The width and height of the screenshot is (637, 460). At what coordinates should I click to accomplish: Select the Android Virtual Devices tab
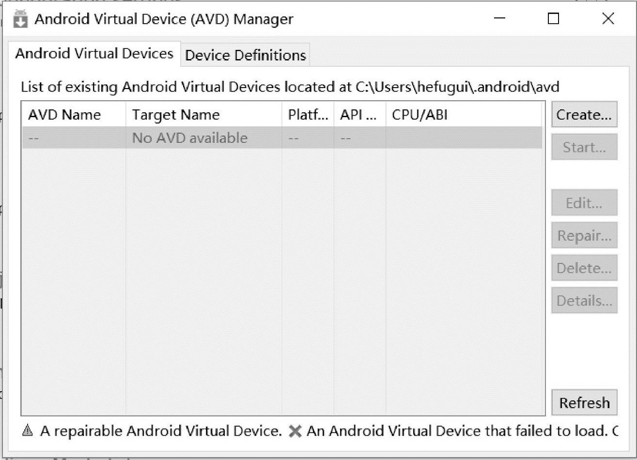pos(94,53)
